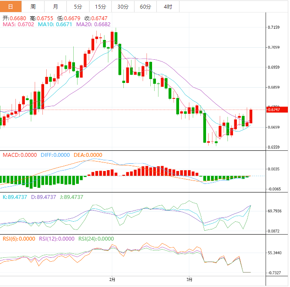Open the 30分 timeframe tab

pyautogui.click(x=123, y=6)
